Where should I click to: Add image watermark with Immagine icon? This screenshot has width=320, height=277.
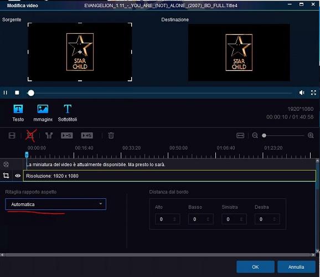[x=43, y=109]
